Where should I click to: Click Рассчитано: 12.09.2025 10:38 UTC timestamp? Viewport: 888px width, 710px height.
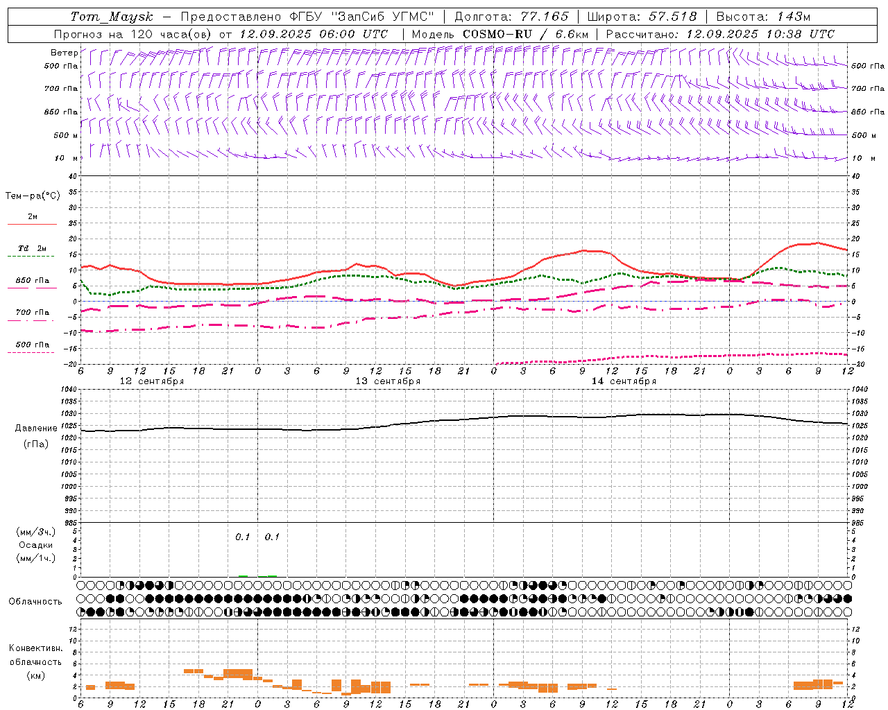(x=720, y=34)
